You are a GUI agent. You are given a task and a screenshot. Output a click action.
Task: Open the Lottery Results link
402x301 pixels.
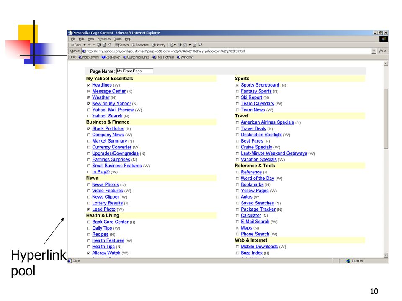(x=108, y=203)
